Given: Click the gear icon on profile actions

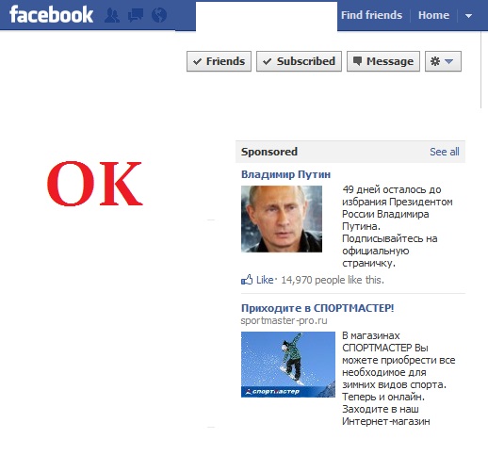Looking at the screenshot, I should 435,61.
